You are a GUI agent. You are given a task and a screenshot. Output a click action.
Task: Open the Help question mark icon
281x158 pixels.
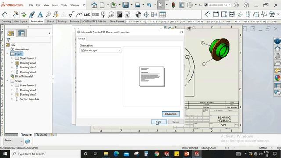pyautogui.click(x=246, y=5)
